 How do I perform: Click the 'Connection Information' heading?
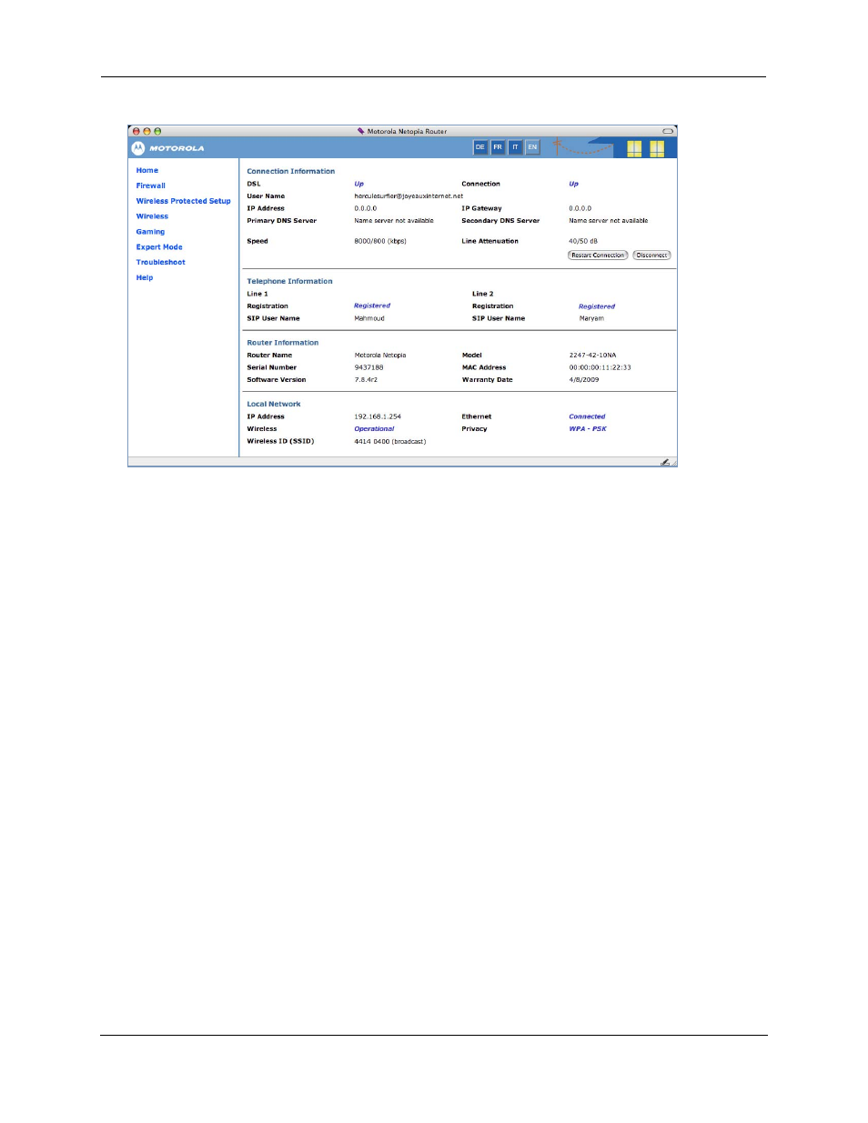click(291, 171)
